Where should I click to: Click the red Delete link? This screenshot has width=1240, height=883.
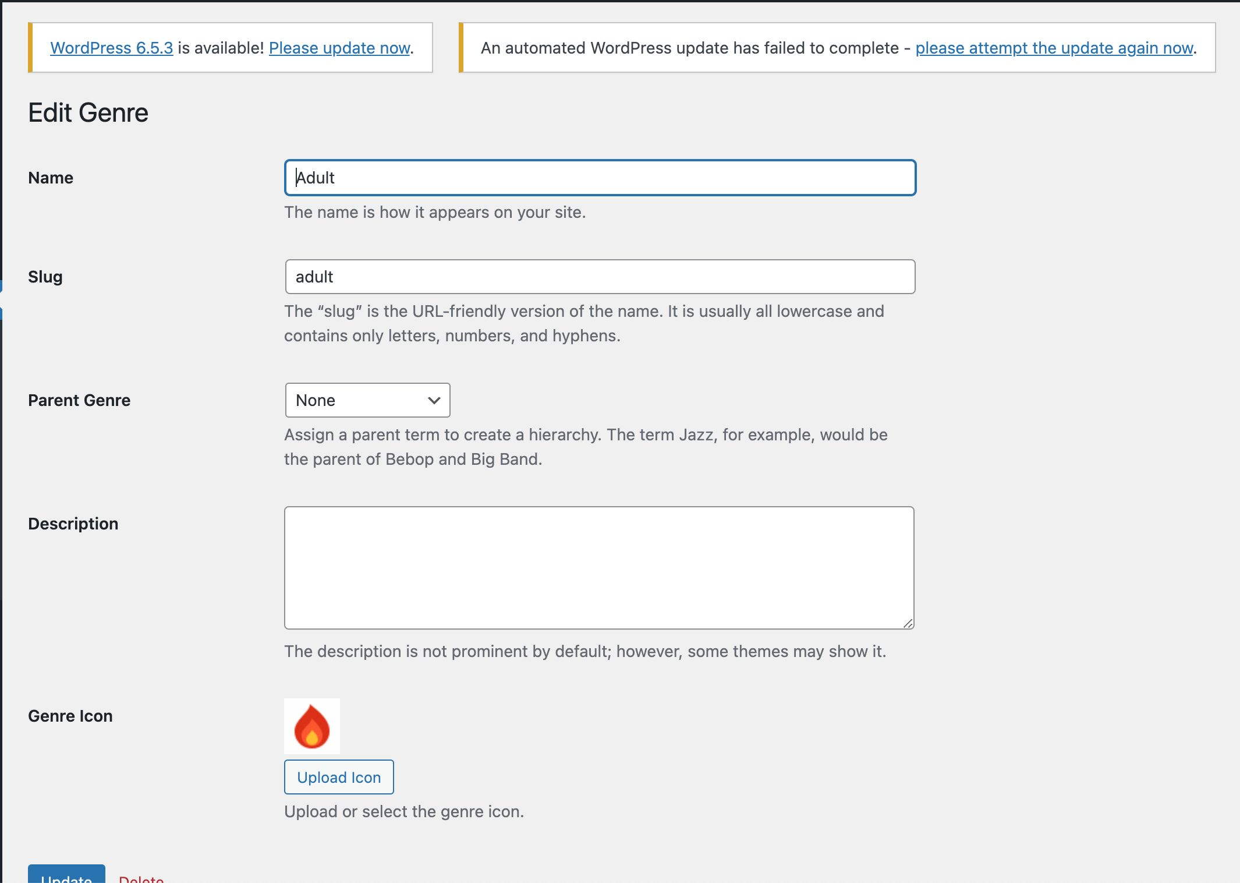point(141,878)
